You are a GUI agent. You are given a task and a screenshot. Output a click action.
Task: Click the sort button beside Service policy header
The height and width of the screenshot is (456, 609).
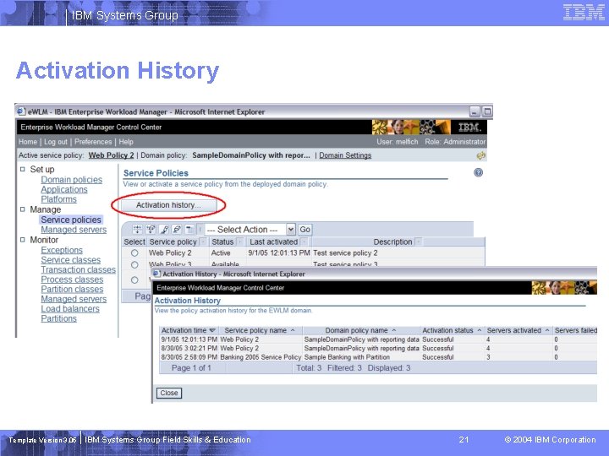point(203,242)
